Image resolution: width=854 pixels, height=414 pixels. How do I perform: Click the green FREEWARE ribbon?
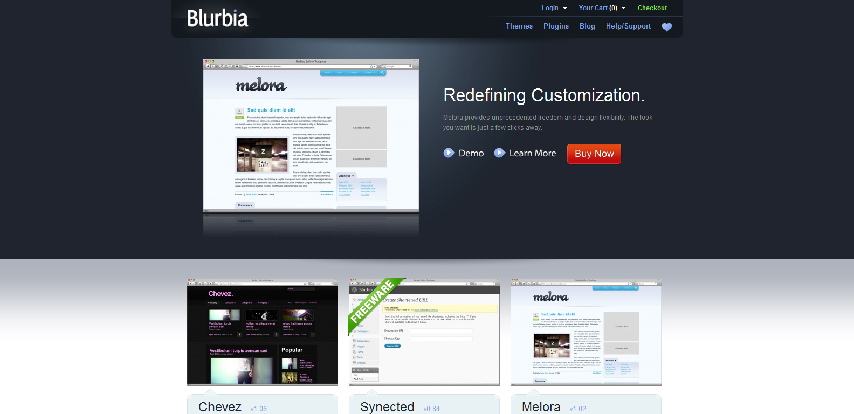374,303
